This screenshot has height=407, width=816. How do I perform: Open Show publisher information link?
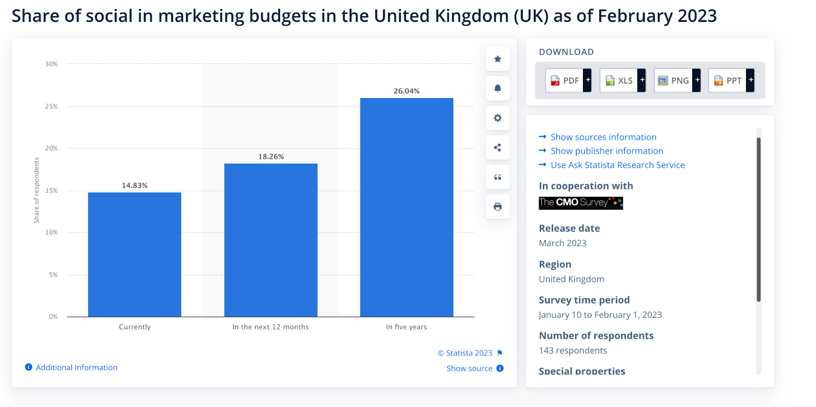(x=607, y=151)
